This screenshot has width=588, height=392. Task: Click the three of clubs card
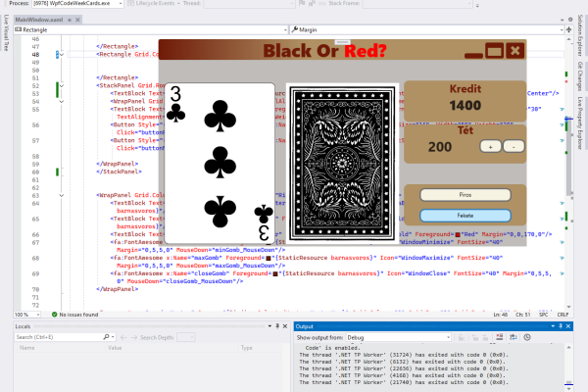[x=220, y=163]
